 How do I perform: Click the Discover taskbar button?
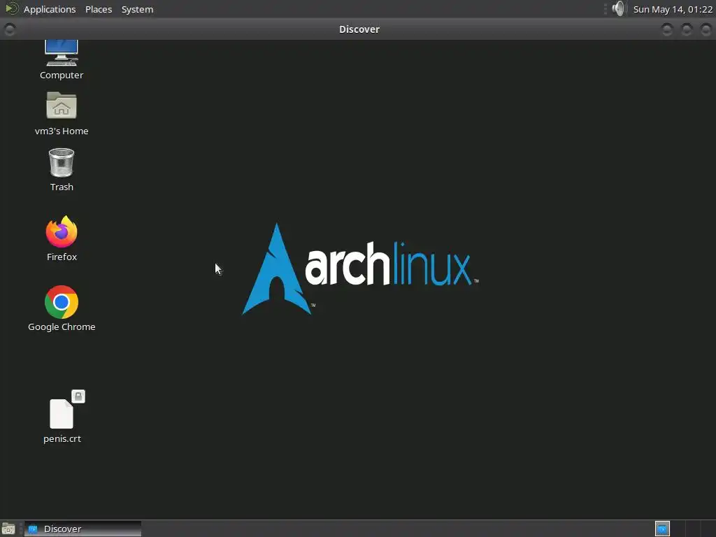pyautogui.click(x=83, y=529)
